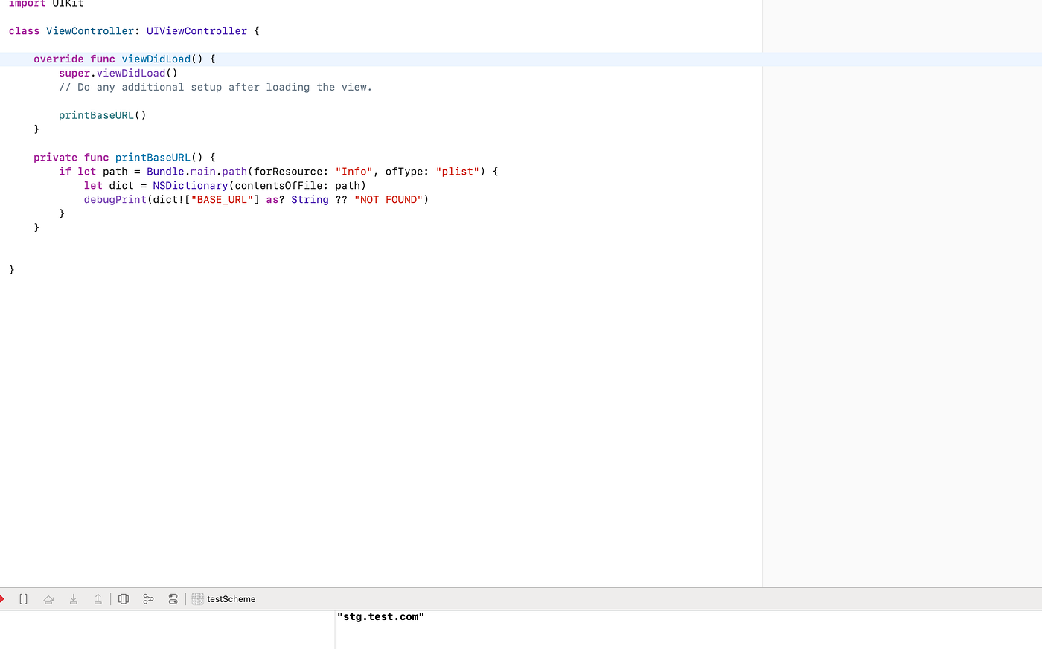Open the Environment Overrides panel
This screenshot has width=1042, height=649.
[x=173, y=598]
